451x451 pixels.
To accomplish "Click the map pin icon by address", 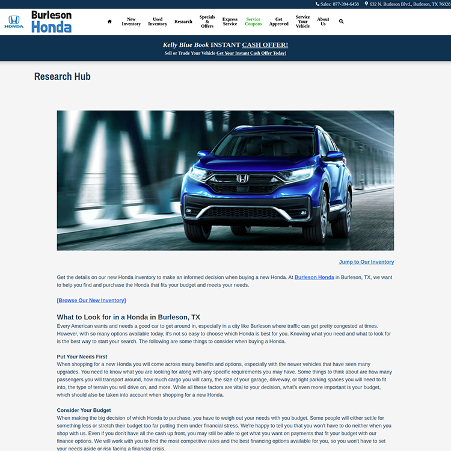I will coord(366,4).
